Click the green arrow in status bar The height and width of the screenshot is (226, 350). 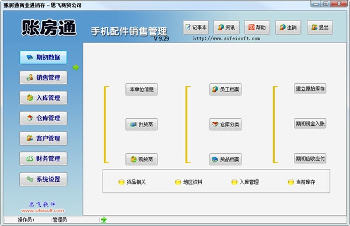pos(104,220)
